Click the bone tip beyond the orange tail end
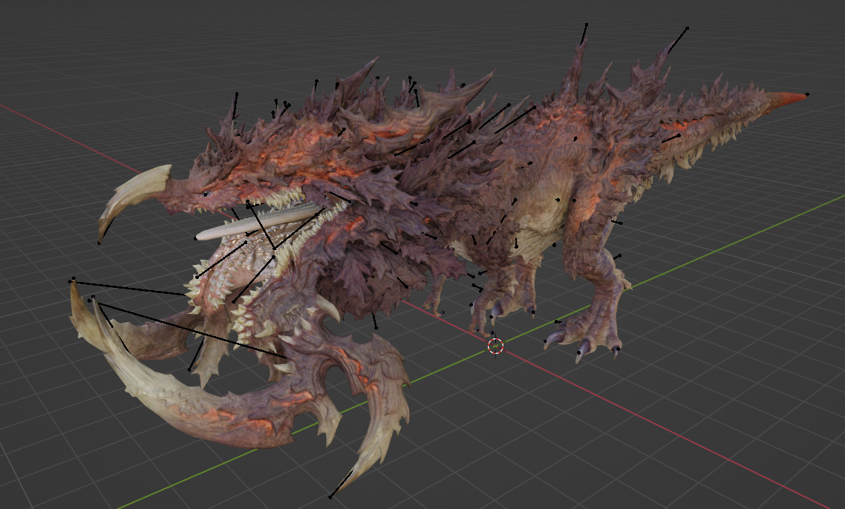 click(806, 95)
